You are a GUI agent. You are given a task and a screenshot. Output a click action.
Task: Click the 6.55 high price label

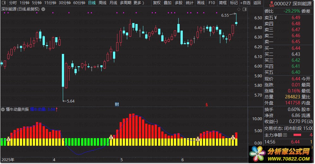[225, 15]
